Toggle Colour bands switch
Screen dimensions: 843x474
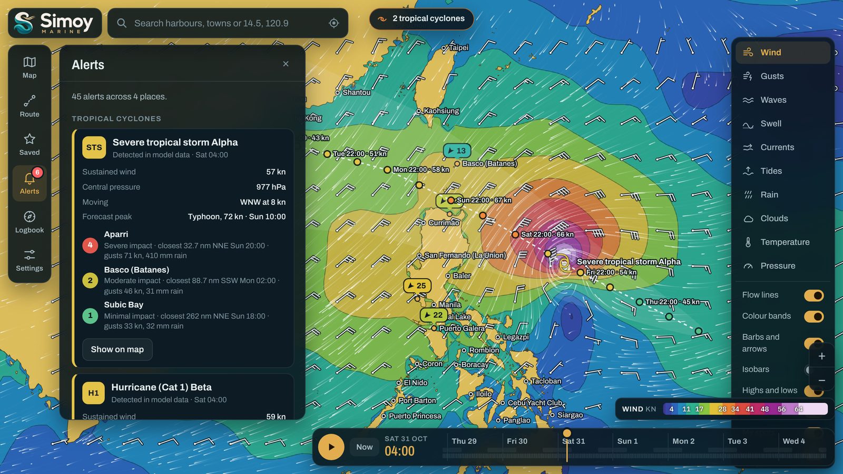[x=813, y=317]
